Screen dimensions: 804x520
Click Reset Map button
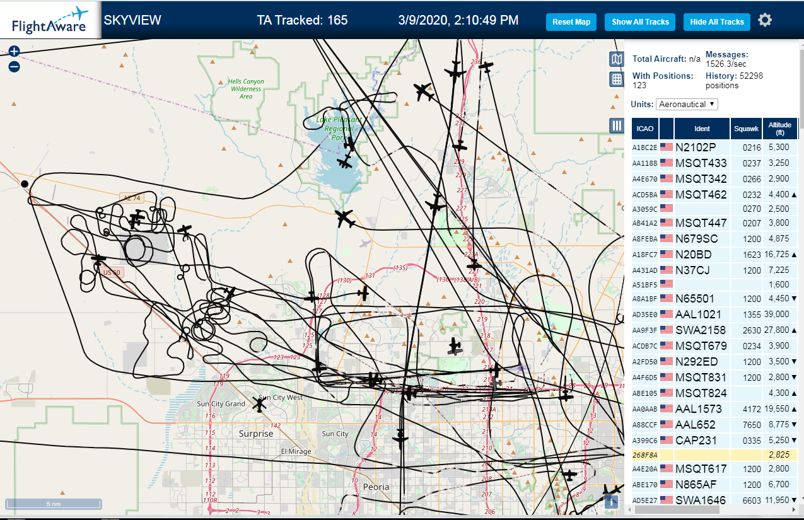(x=571, y=21)
